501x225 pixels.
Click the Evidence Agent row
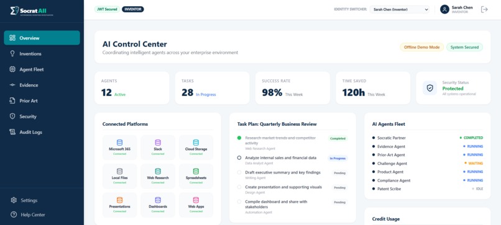428,147
